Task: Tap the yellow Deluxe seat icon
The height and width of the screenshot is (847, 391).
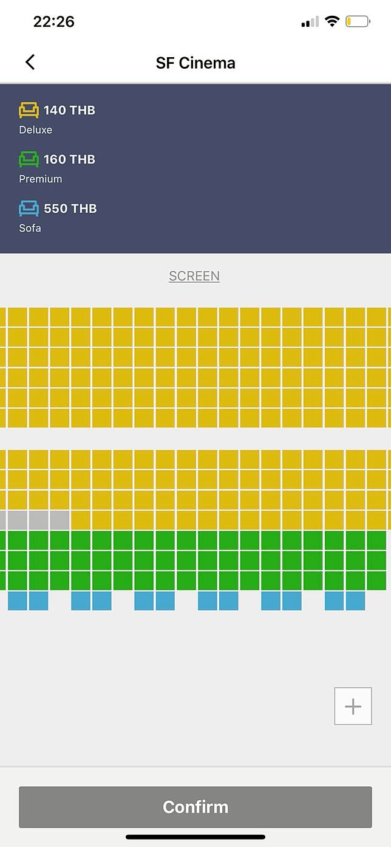Action: (x=29, y=110)
